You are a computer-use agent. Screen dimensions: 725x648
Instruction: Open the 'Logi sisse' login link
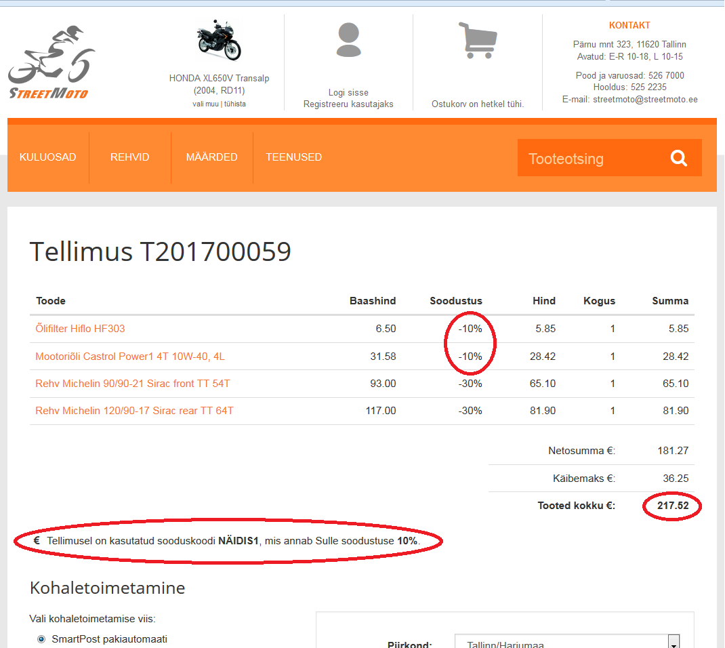[x=349, y=92]
